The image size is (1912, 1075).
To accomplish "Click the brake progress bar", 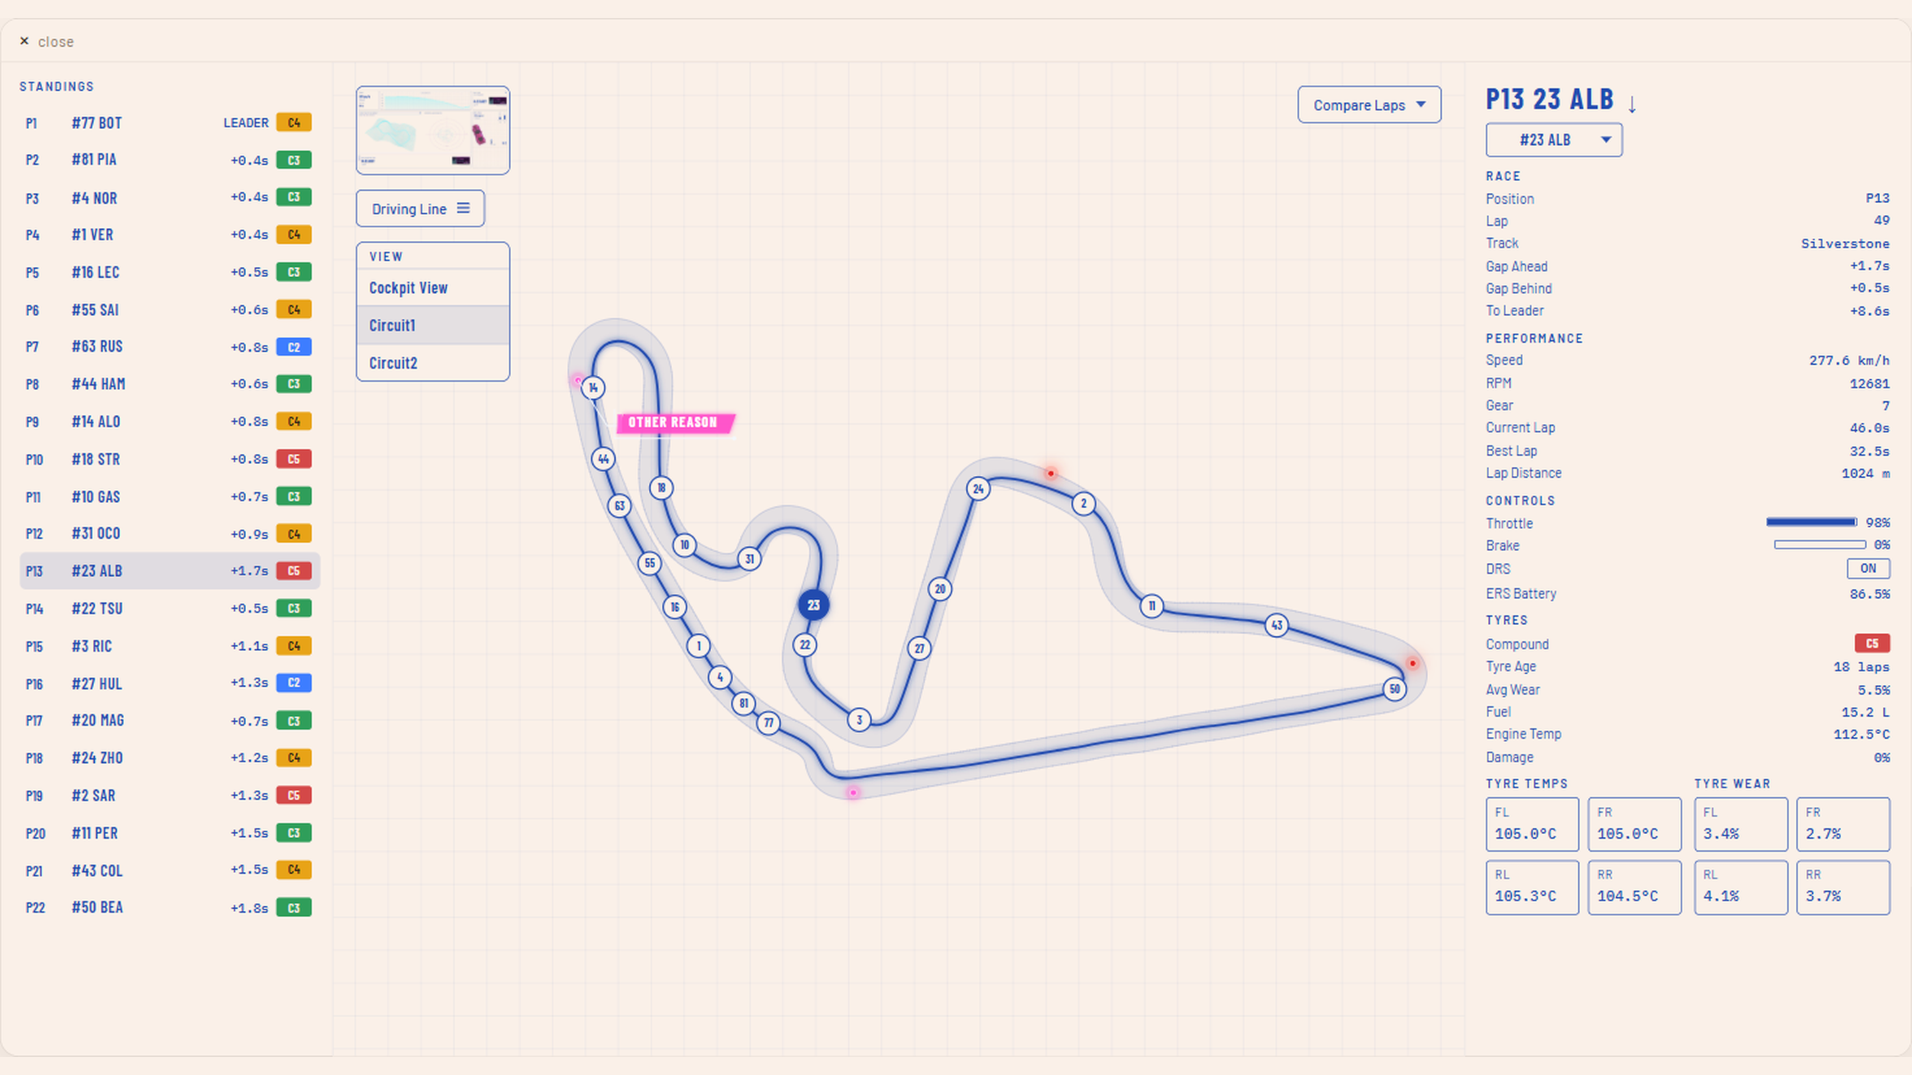I will (x=1819, y=545).
